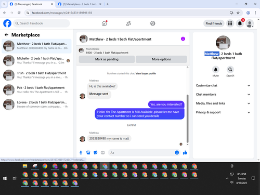Image resolution: width=260 pixels, height=195 pixels.
Task: Open the Groups icon in top navigation
Action: tap(153, 23)
